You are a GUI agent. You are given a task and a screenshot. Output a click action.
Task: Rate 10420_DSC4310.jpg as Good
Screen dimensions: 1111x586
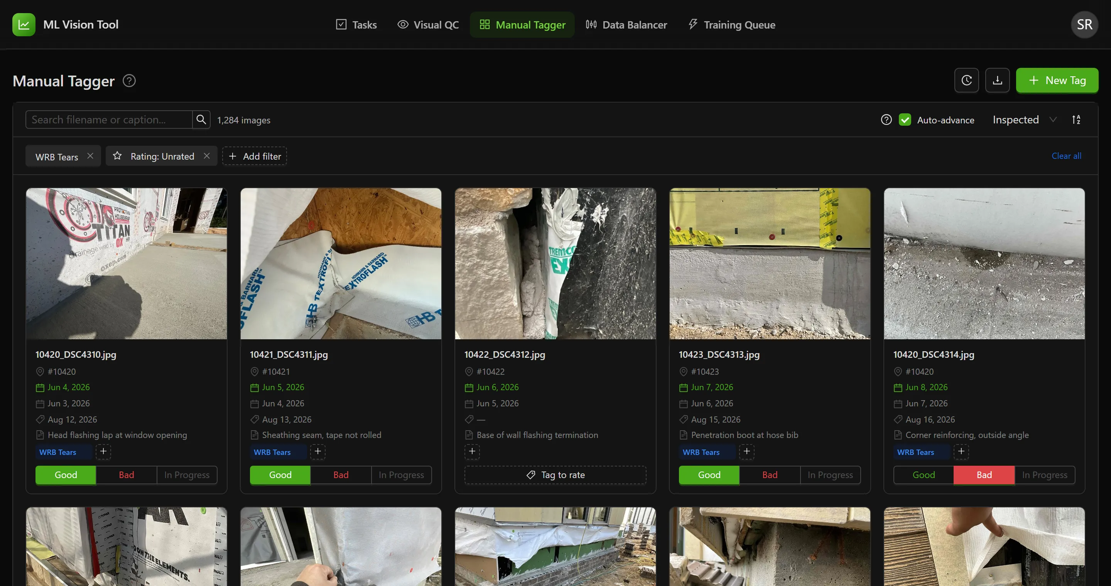point(66,475)
